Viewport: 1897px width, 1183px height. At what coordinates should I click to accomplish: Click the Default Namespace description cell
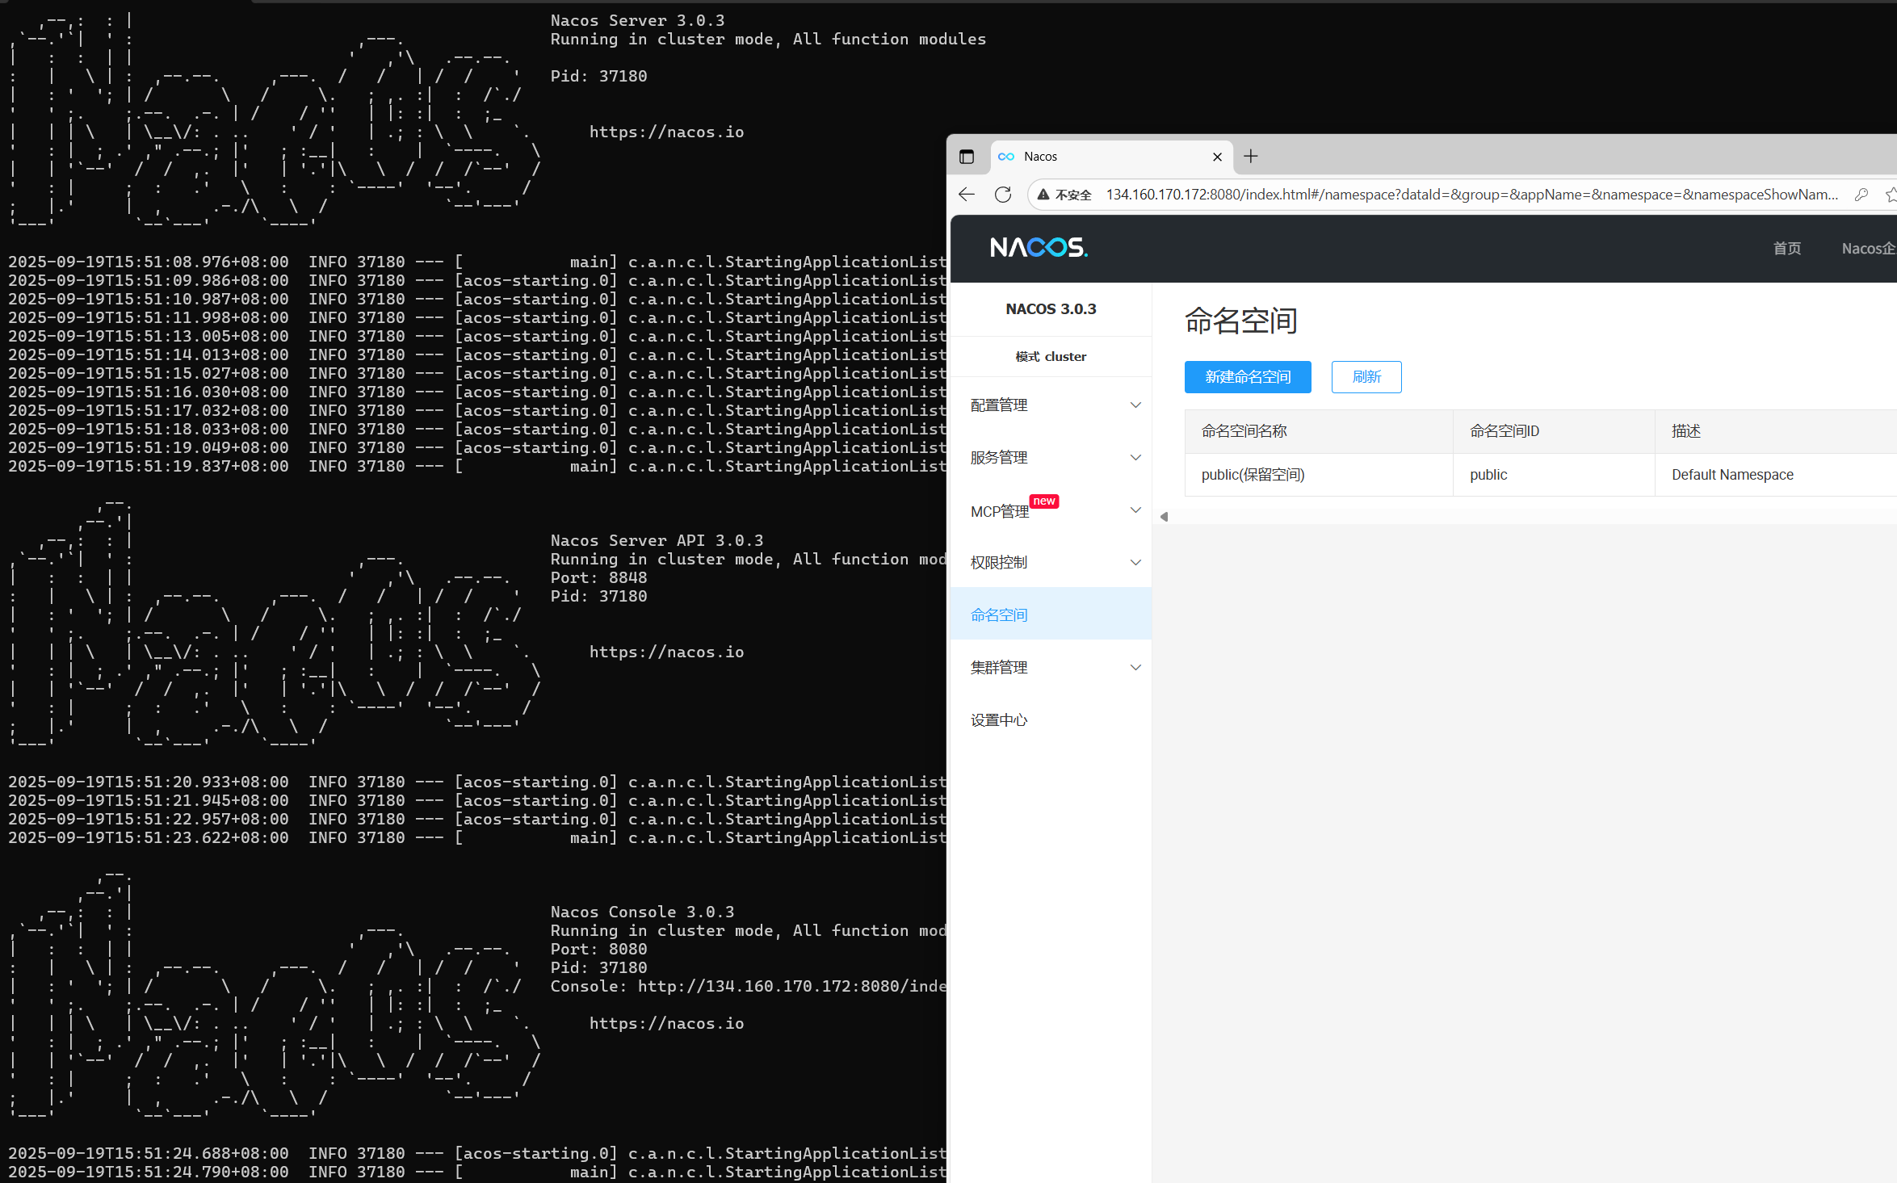tap(1775, 475)
